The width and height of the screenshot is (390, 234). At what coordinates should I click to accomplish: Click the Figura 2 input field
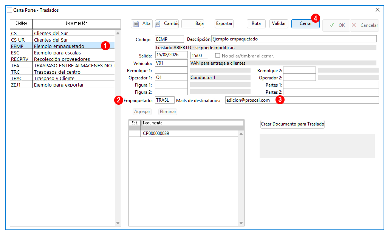tap(171, 92)
